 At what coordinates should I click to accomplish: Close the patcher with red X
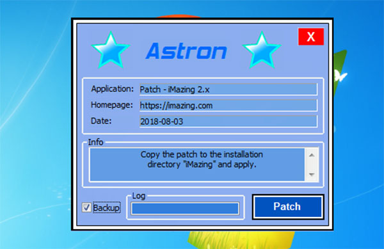311,36
